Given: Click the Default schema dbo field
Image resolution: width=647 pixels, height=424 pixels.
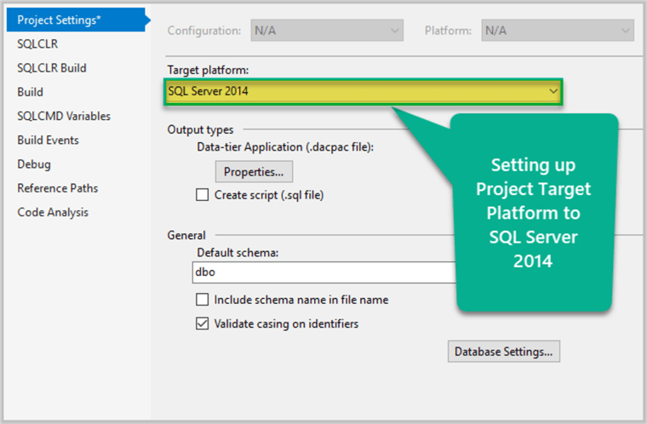Looking at the screenshot, I should [x=324, y=272].
